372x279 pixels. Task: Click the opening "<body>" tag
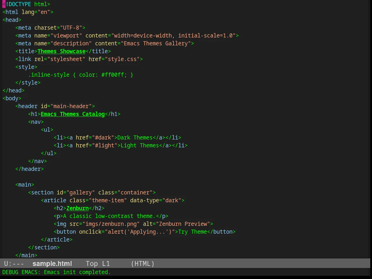12,98
